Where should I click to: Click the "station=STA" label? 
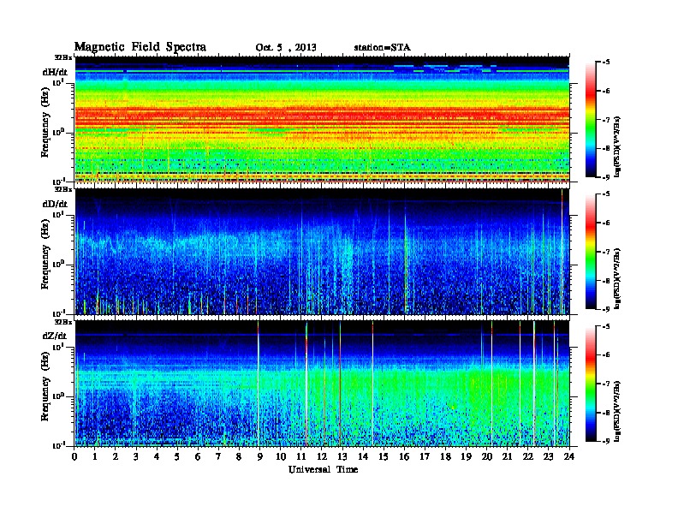(x=382, y=47)
